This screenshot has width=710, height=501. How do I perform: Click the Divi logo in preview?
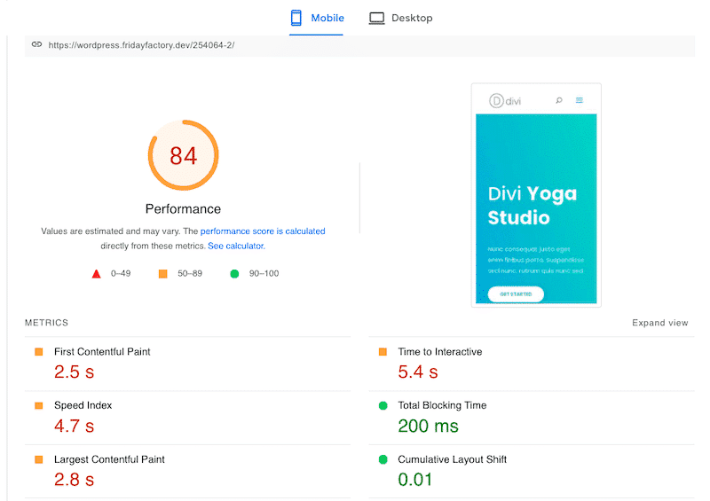point(505,101)
